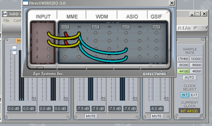Choose the 48000 sample rate
Image resolution: width=212 pixels, height=126 pixels.
pos(196,71)
